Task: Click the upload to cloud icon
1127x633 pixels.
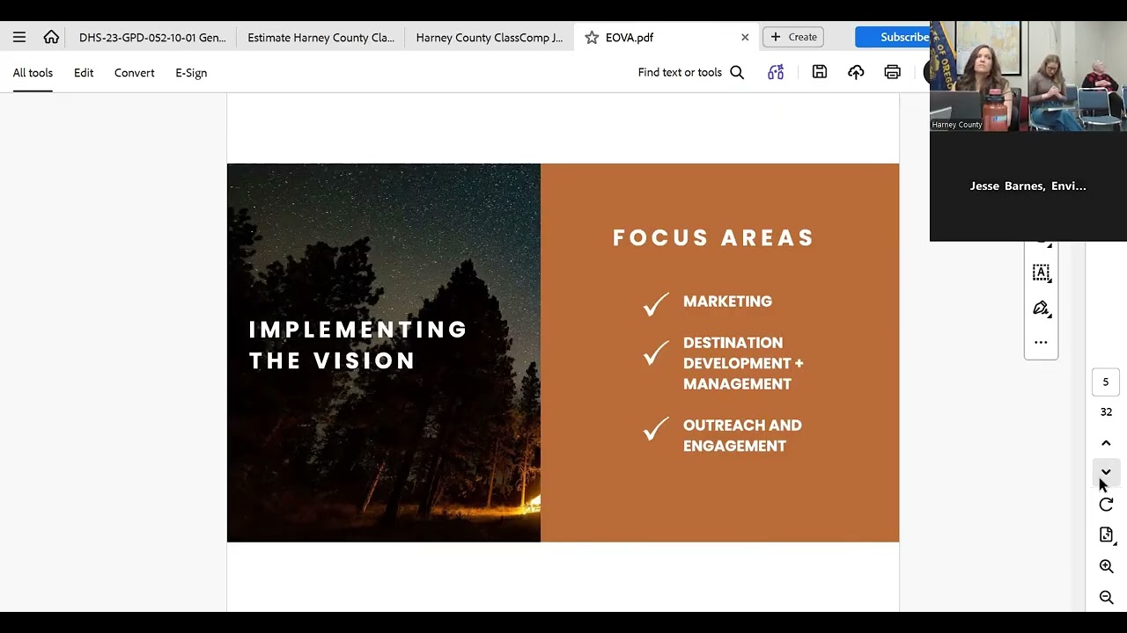Action: click(856, 72)
